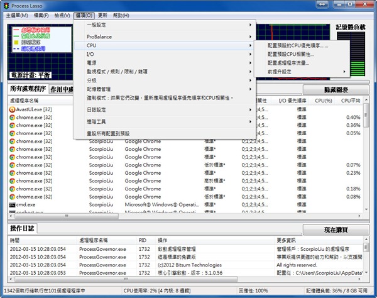Sort log by the PID column header

click(146, 241)
